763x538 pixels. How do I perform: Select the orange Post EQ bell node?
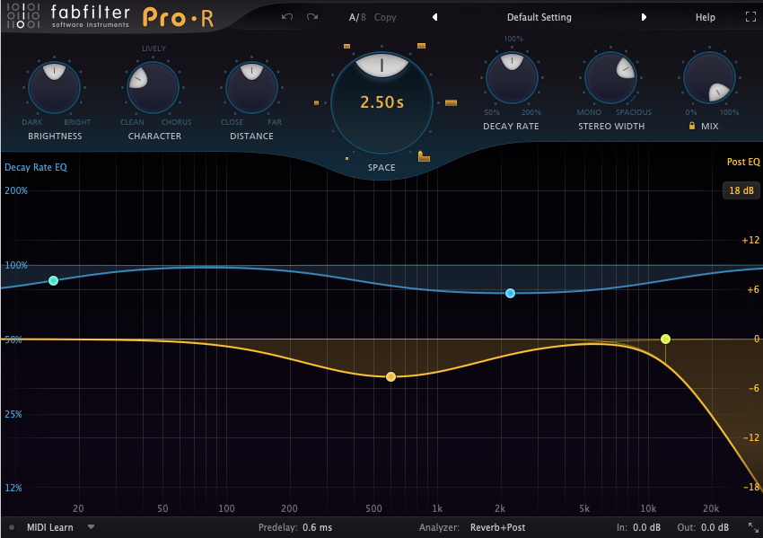click(390, 377)
